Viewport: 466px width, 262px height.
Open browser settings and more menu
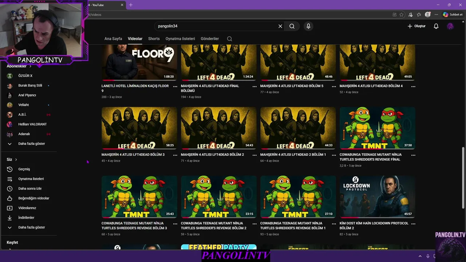pyautogui.click(x=436, y=15)
